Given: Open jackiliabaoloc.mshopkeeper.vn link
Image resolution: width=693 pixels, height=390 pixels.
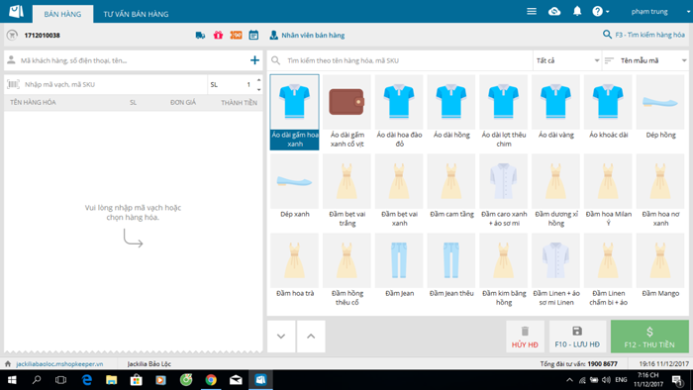Looking at the screenshot, I should 59,364.
